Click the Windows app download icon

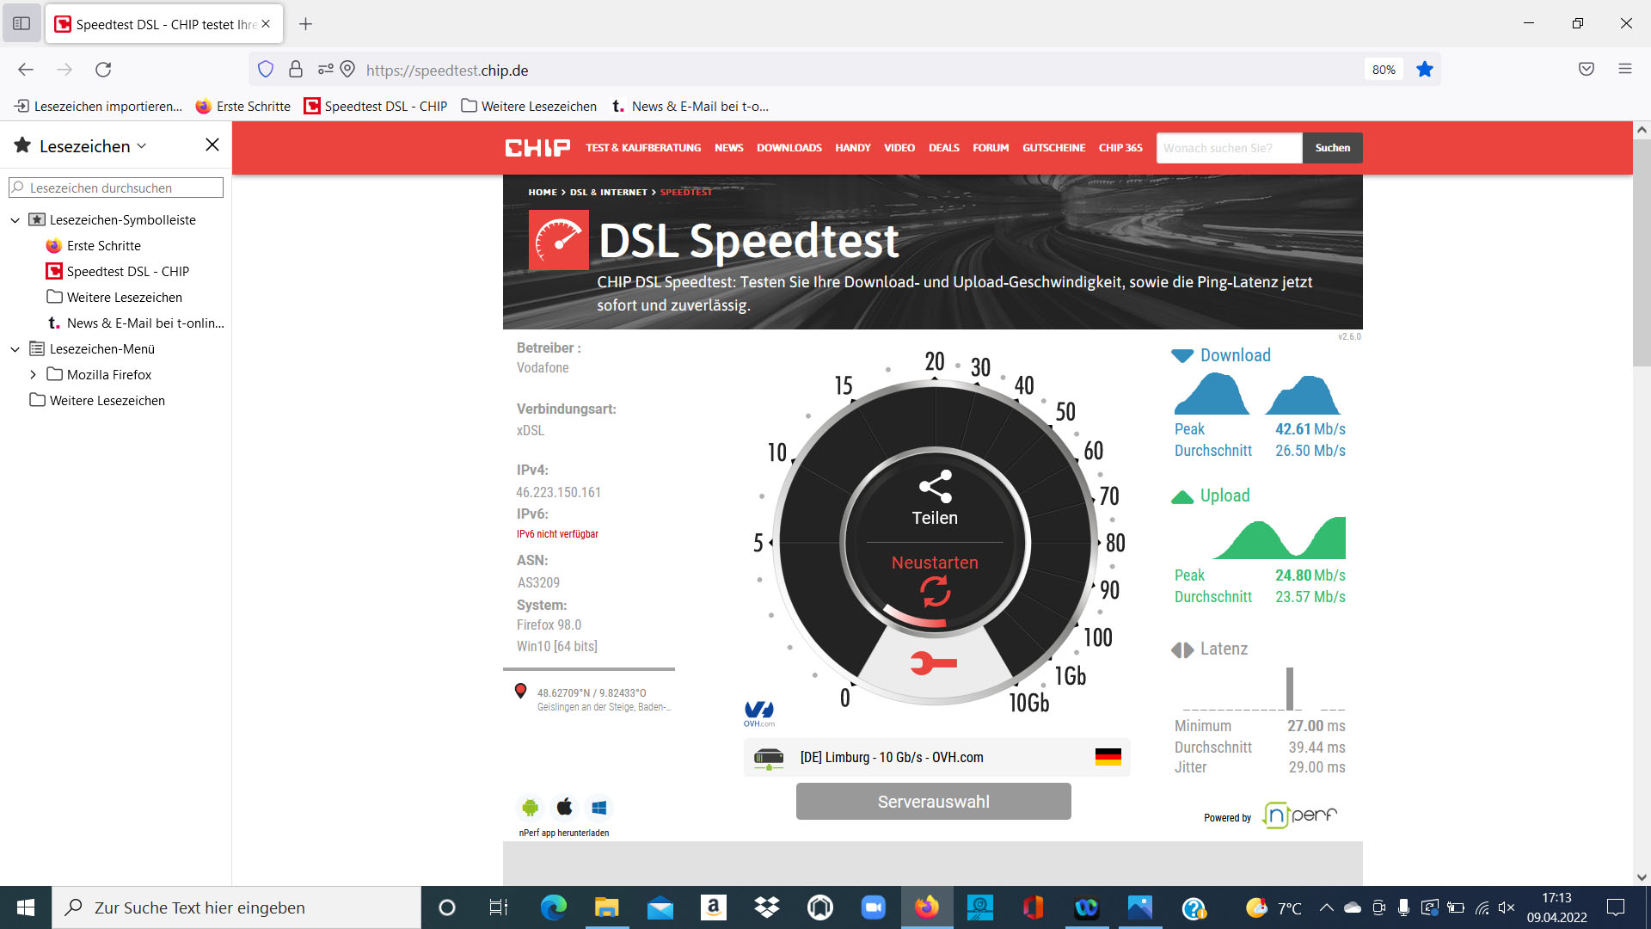599,808
